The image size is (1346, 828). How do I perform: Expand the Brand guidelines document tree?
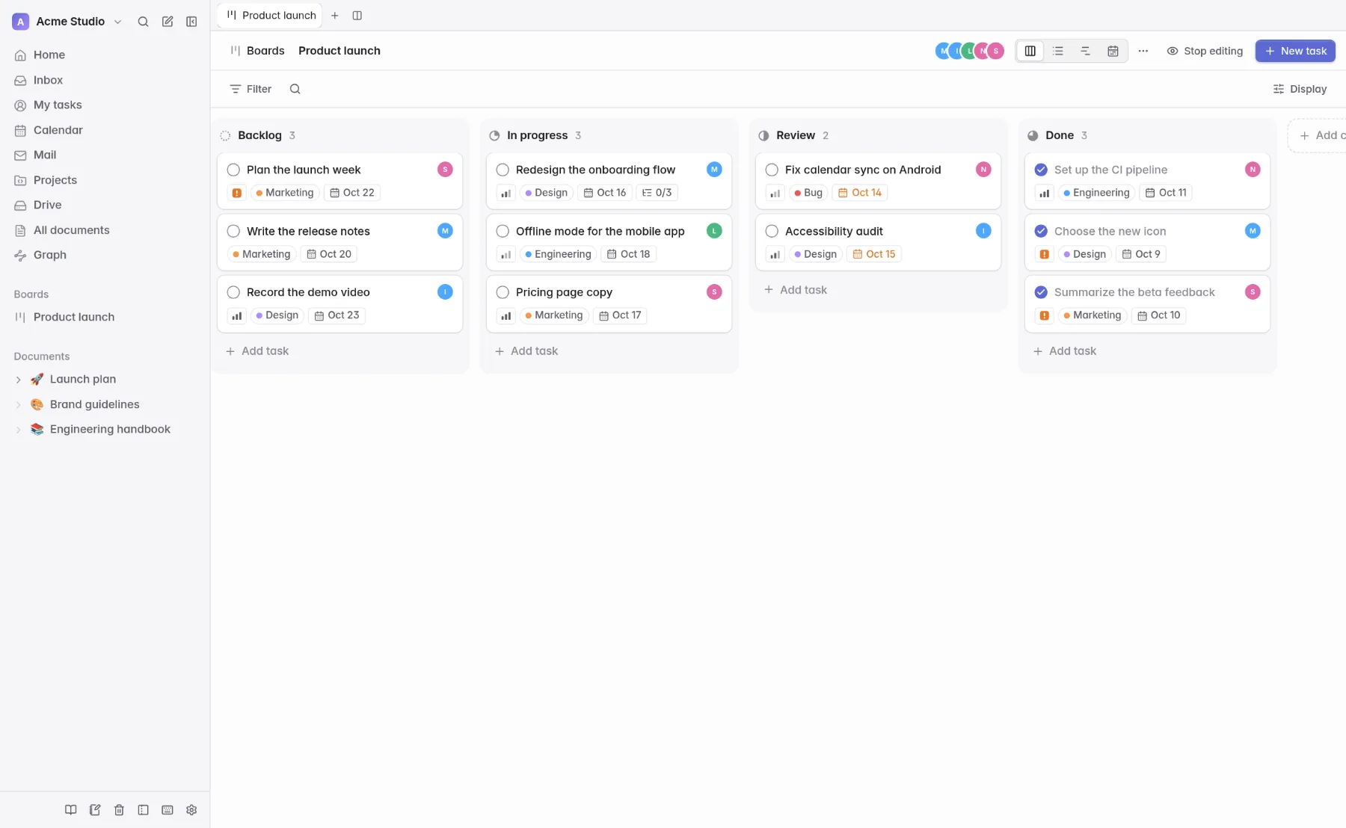[18, 405]
